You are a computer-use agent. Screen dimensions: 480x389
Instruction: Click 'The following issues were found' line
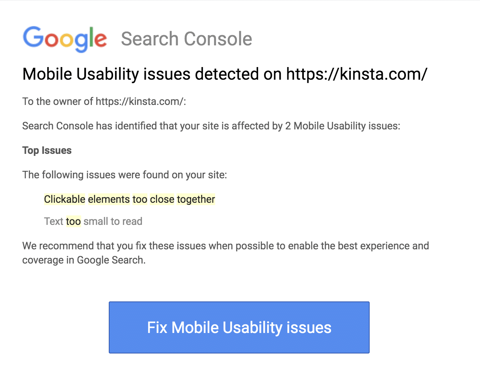click(125, 175)
